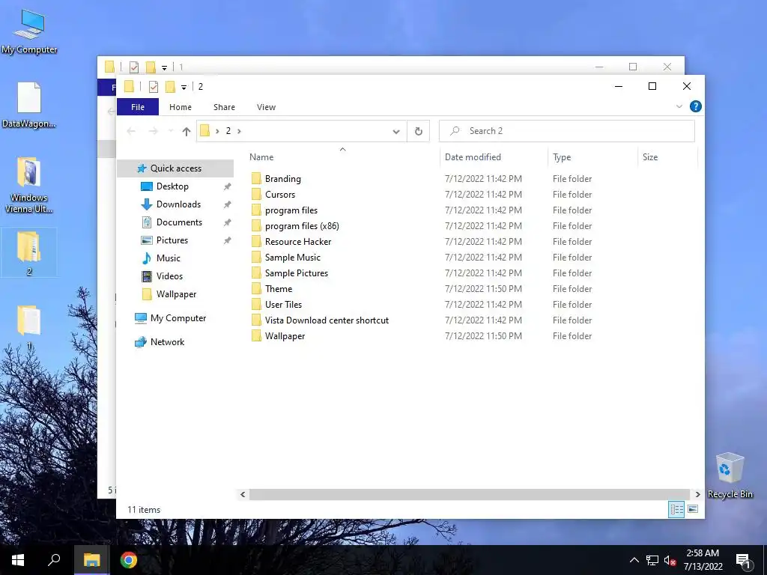Select the Theme folder
Viewport: 767px width, 575px height.
(279, 288)
